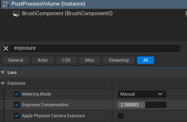Select BrushComponent (BrushComponent0) in component tree
Screen dimensions: 187x122
pyautogui.click(x=67, y=13)
